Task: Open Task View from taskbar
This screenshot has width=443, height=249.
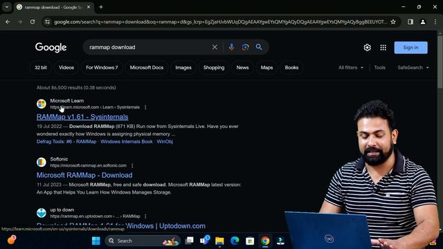Action: (189, 241)
